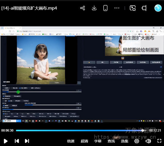Click the crop frame icon in top bar
Image resolution: width=164 pixels, height=146 pixels.
[144, 8]
